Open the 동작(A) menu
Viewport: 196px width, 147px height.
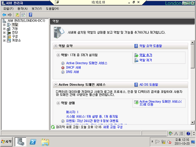(23, 9)
